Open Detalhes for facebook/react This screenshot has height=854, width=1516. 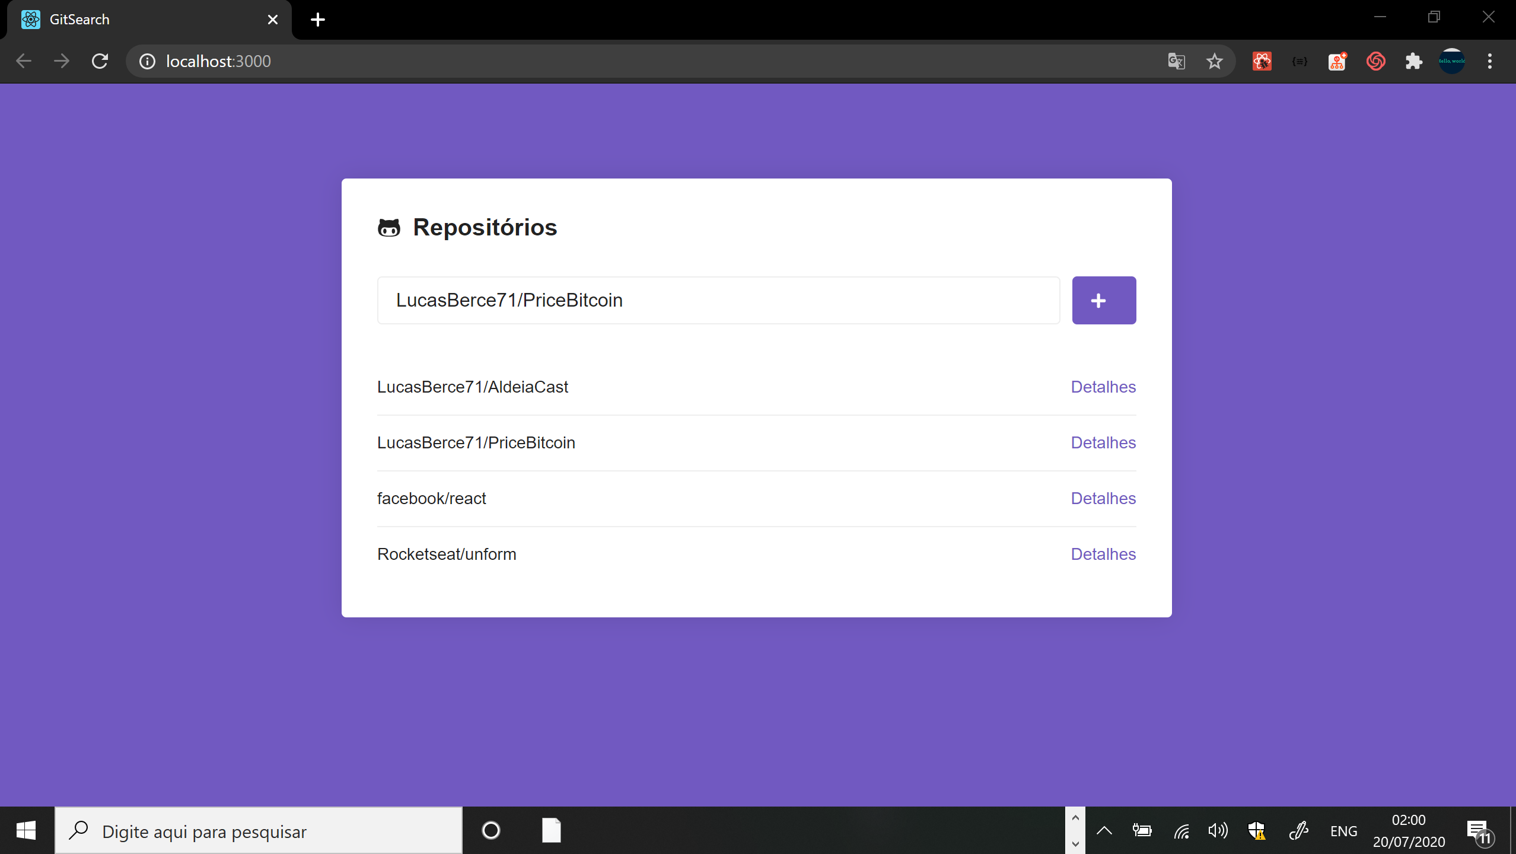(1103, 498)
